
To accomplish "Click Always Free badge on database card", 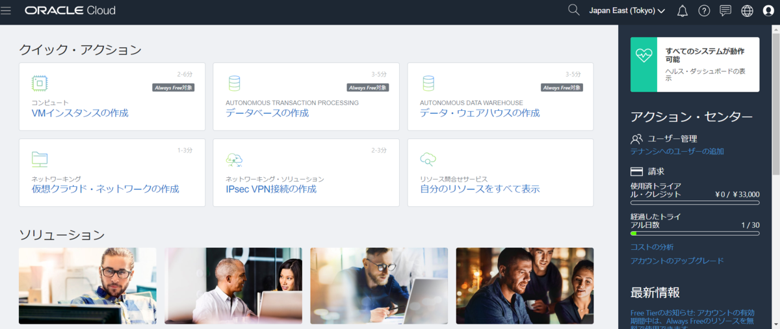I will pos(368,88).
